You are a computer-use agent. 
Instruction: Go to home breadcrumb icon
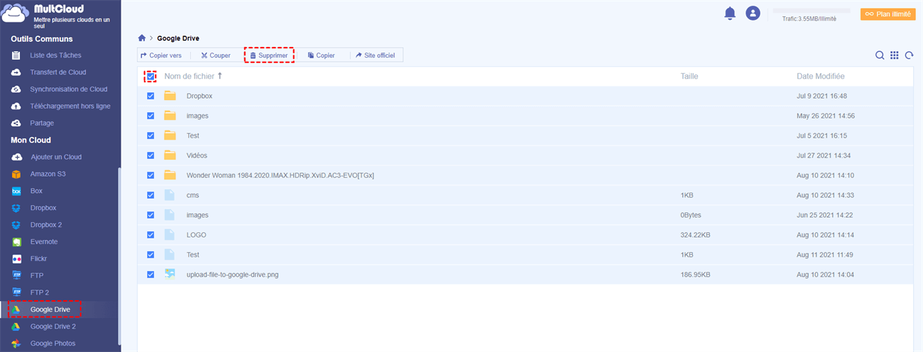pos(142,38)
